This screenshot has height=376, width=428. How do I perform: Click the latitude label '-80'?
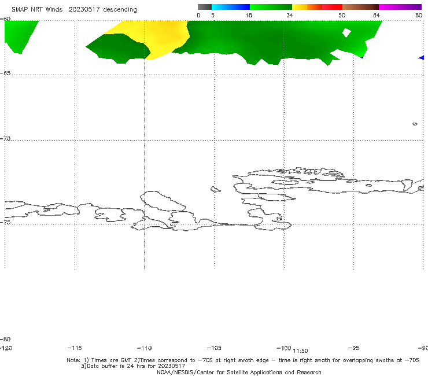coord(5,339)
